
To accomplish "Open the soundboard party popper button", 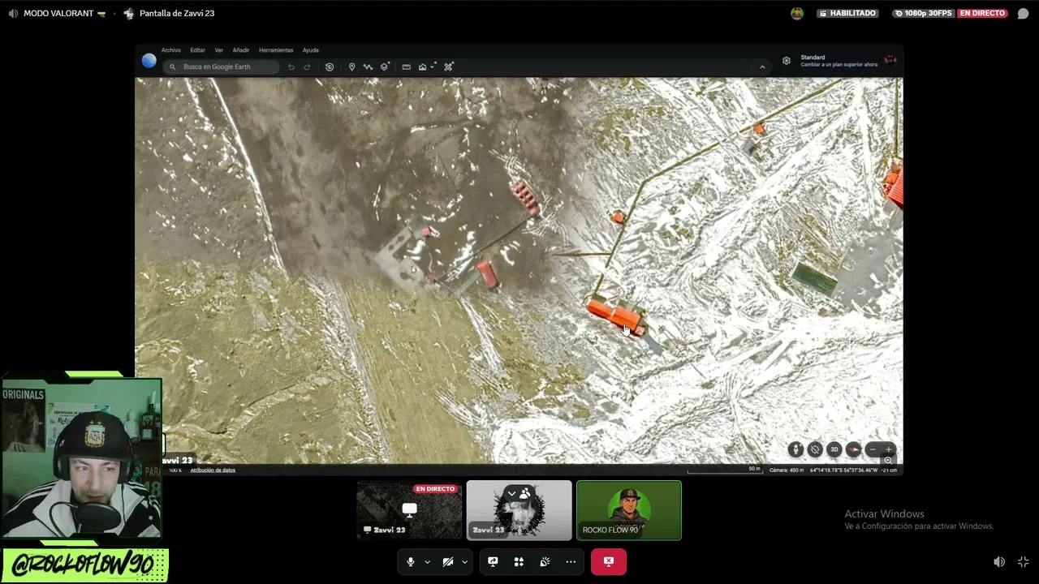I will 545,561.
